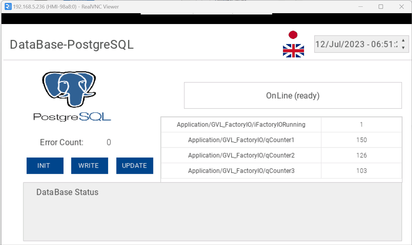Image resolution: width=412 pixels, height=245 pixels.
Task: Click the DataBase-PostgreSQL page title
Action: [72, 45]
